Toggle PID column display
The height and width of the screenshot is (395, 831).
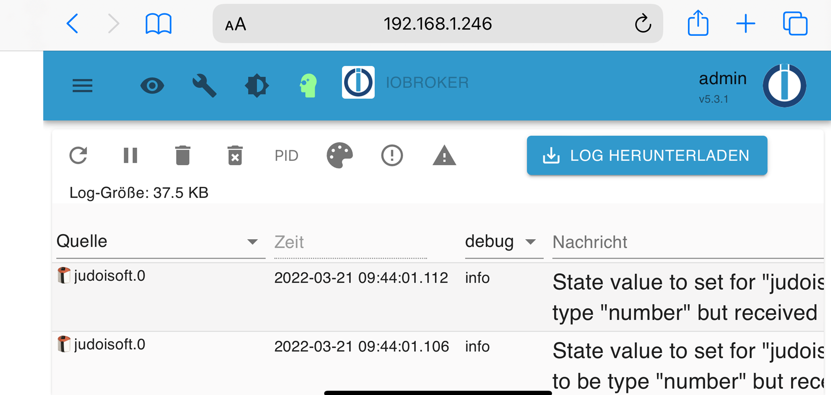pos(286,155)
